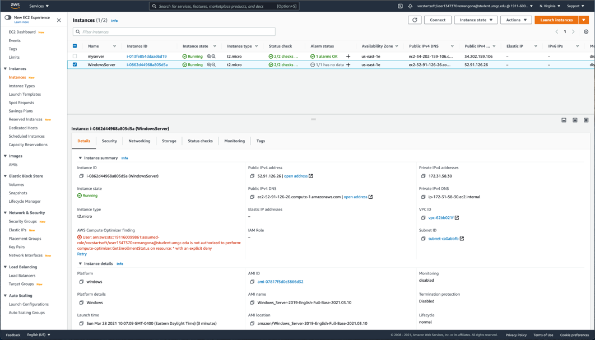Switch to the Status checks tab
Image resolution: width=595 pixels, height=340 pixels.
tap(200, 141)
